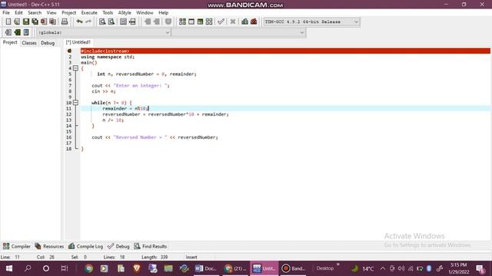Open the Execute menu

tap(89, 12)
